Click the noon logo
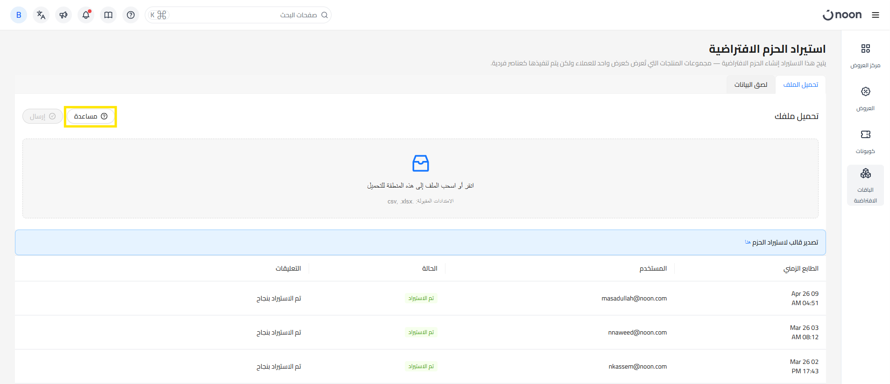Viewport: 890px width, 384px height. coord(842,15)
